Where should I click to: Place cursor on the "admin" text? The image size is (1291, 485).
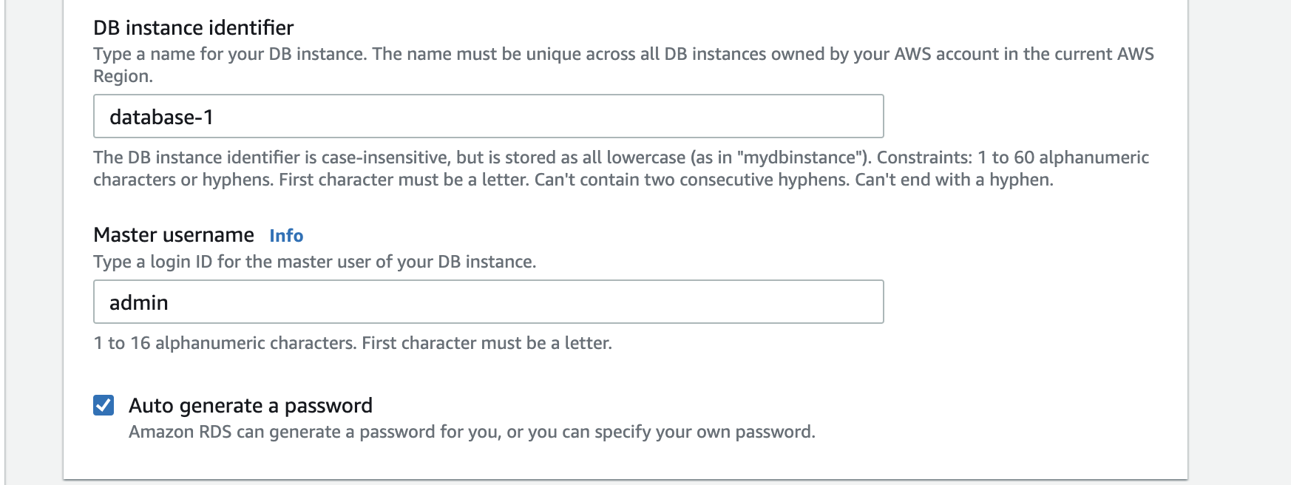coord(139,303)
